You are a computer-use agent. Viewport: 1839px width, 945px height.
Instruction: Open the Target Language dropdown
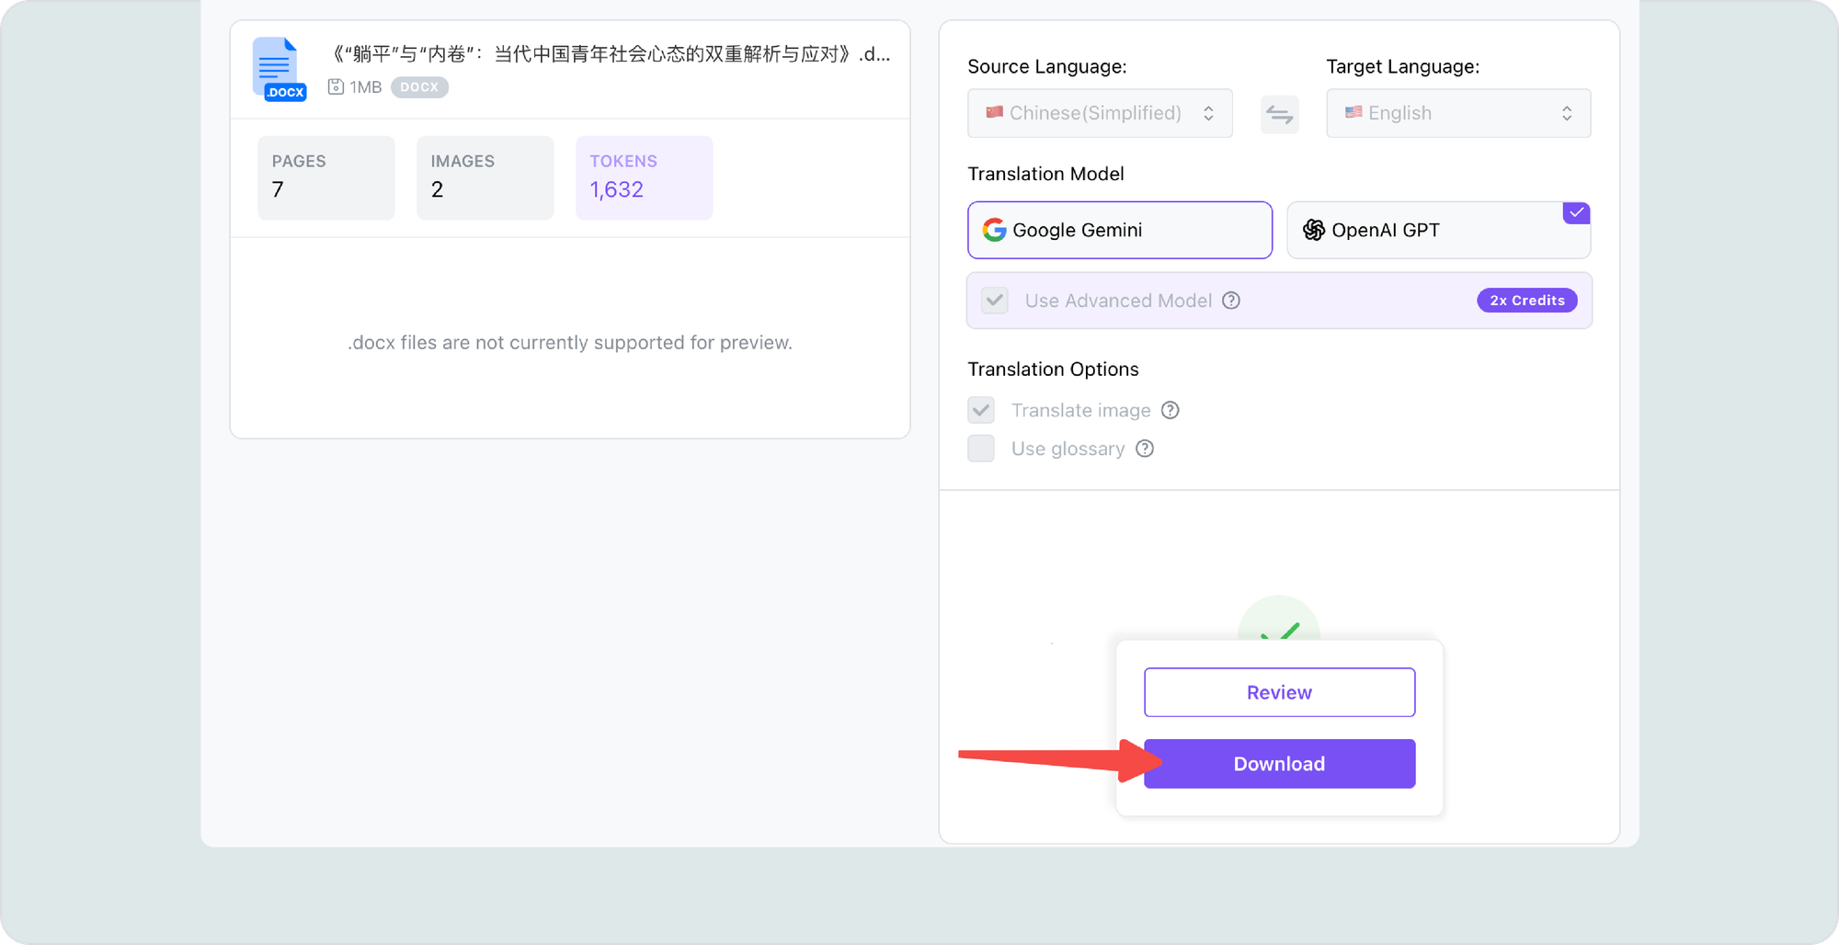click(1457, 113)
